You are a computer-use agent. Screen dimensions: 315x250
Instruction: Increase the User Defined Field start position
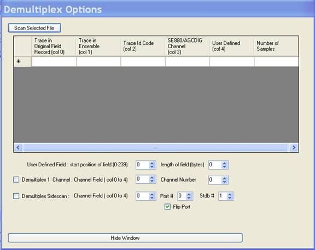coord(152,163)
